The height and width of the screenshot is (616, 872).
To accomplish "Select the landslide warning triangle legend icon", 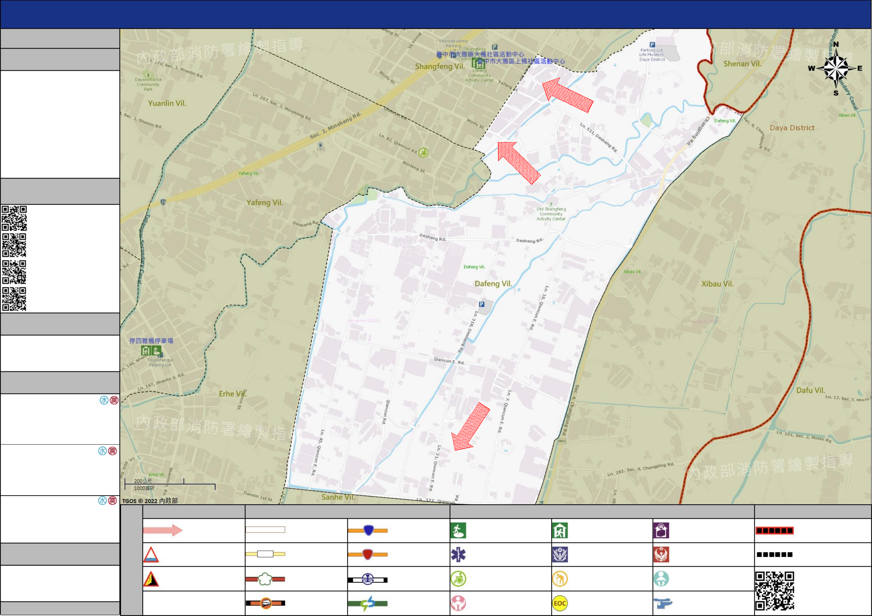I will (151, 579).
